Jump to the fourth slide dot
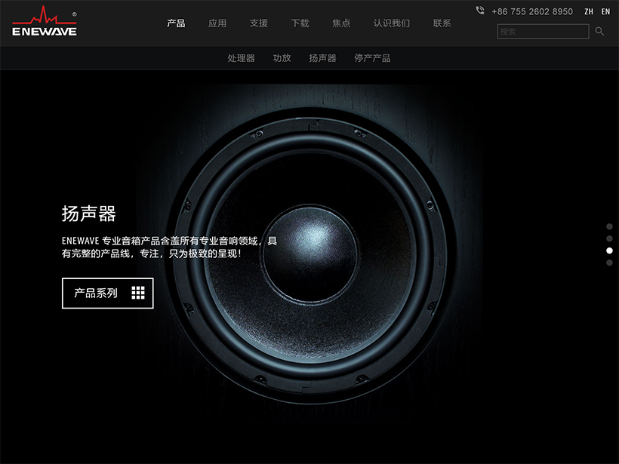The height and width of the screenshot is (464, 619). [x=609, y=263]
